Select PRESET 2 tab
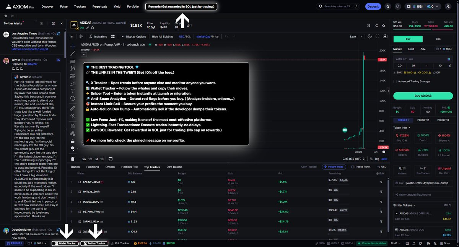This screenshot has width=459, height=247. click(x=423, y=120)
